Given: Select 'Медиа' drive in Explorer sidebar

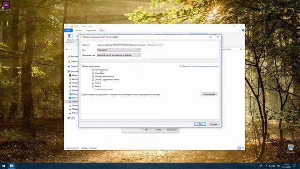Looking at the screenshot, I should pos(74,109).
